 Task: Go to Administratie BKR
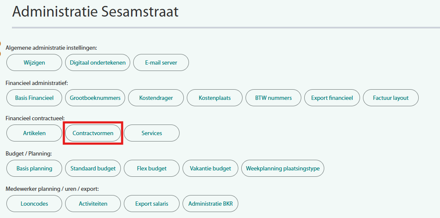(x=210, y=204)
